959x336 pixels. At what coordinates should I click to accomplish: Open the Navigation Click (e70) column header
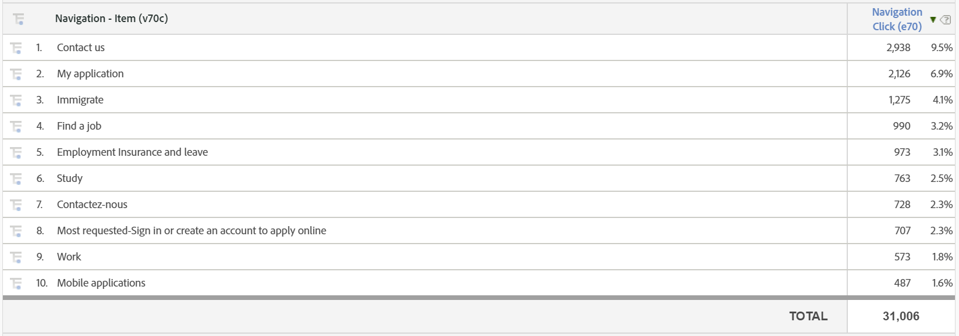pos(896,19)
